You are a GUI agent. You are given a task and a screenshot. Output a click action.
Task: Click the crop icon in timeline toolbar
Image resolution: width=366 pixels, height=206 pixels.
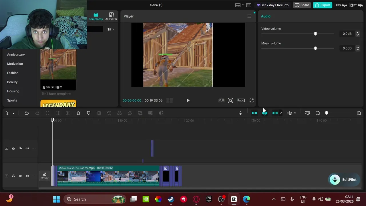[x=140, y=113]
